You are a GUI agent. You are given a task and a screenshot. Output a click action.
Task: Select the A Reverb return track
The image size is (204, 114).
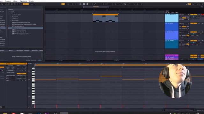[x=171, y=55]
